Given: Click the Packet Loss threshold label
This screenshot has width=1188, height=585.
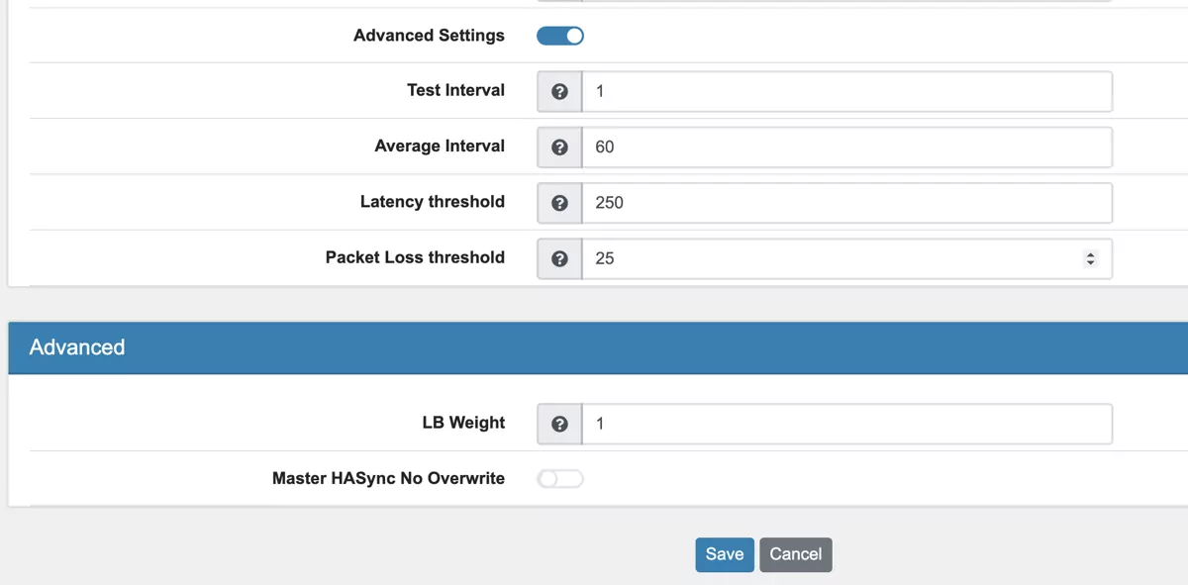Looking at the screenshot, I should pyautogui.click(x=415, y=257).
